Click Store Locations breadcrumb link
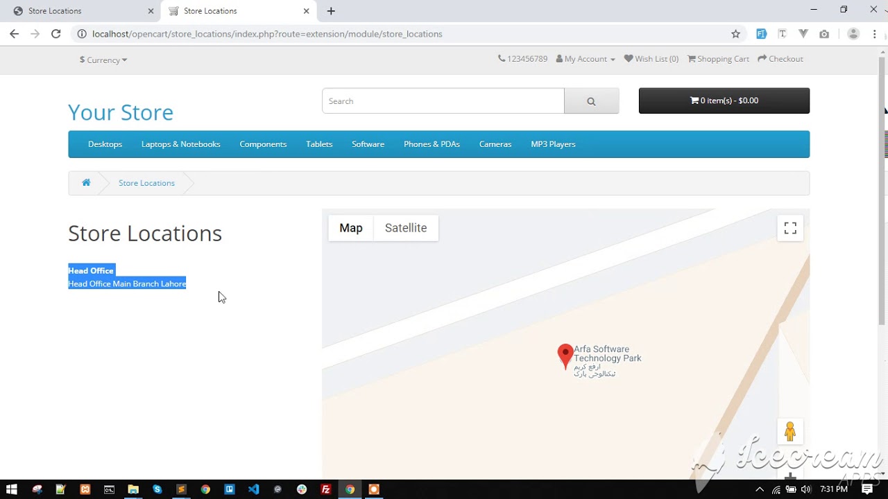The height and width of the screenshot is (499, 888). (146, 183)
